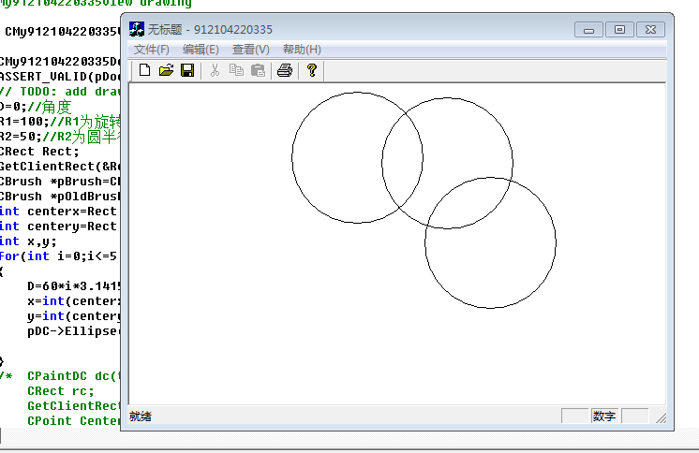Click the 'R1=100;' code line

[60, 122]
